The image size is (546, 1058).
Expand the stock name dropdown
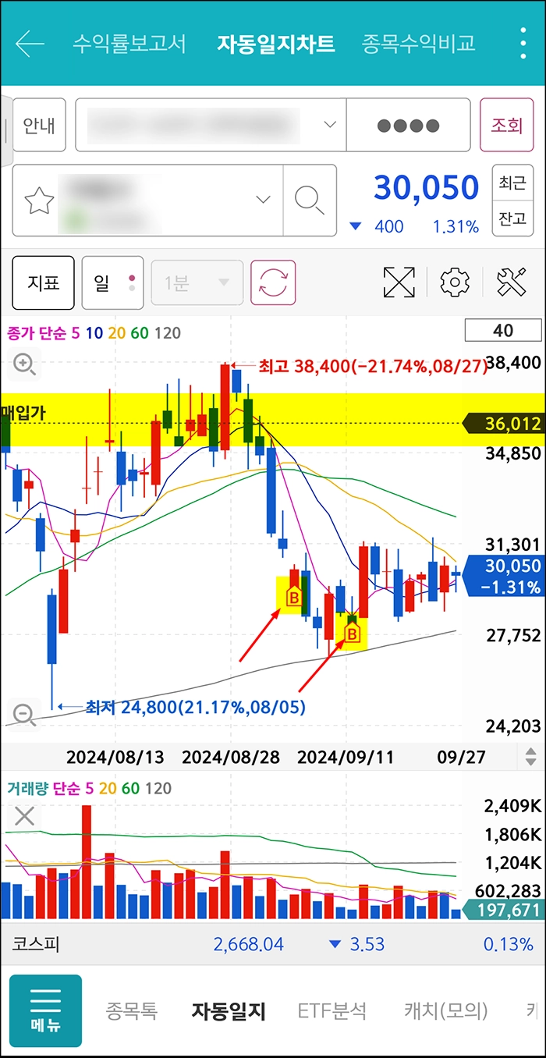pos(263,201)
